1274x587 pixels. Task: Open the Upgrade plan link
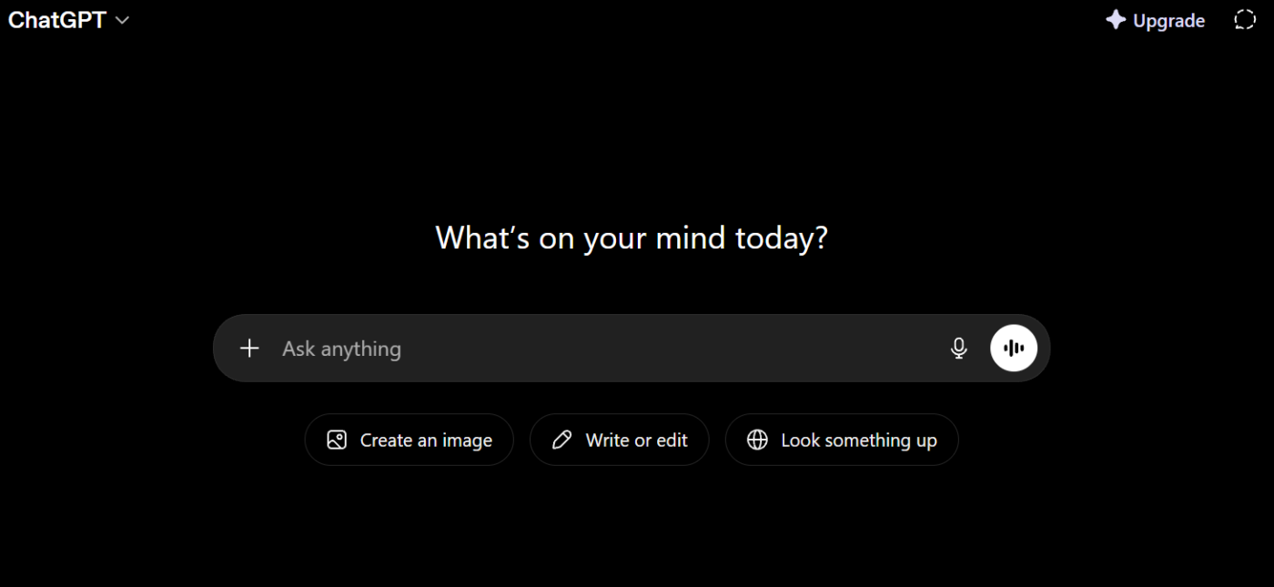pyautogui.click(x=1156, y=20)
